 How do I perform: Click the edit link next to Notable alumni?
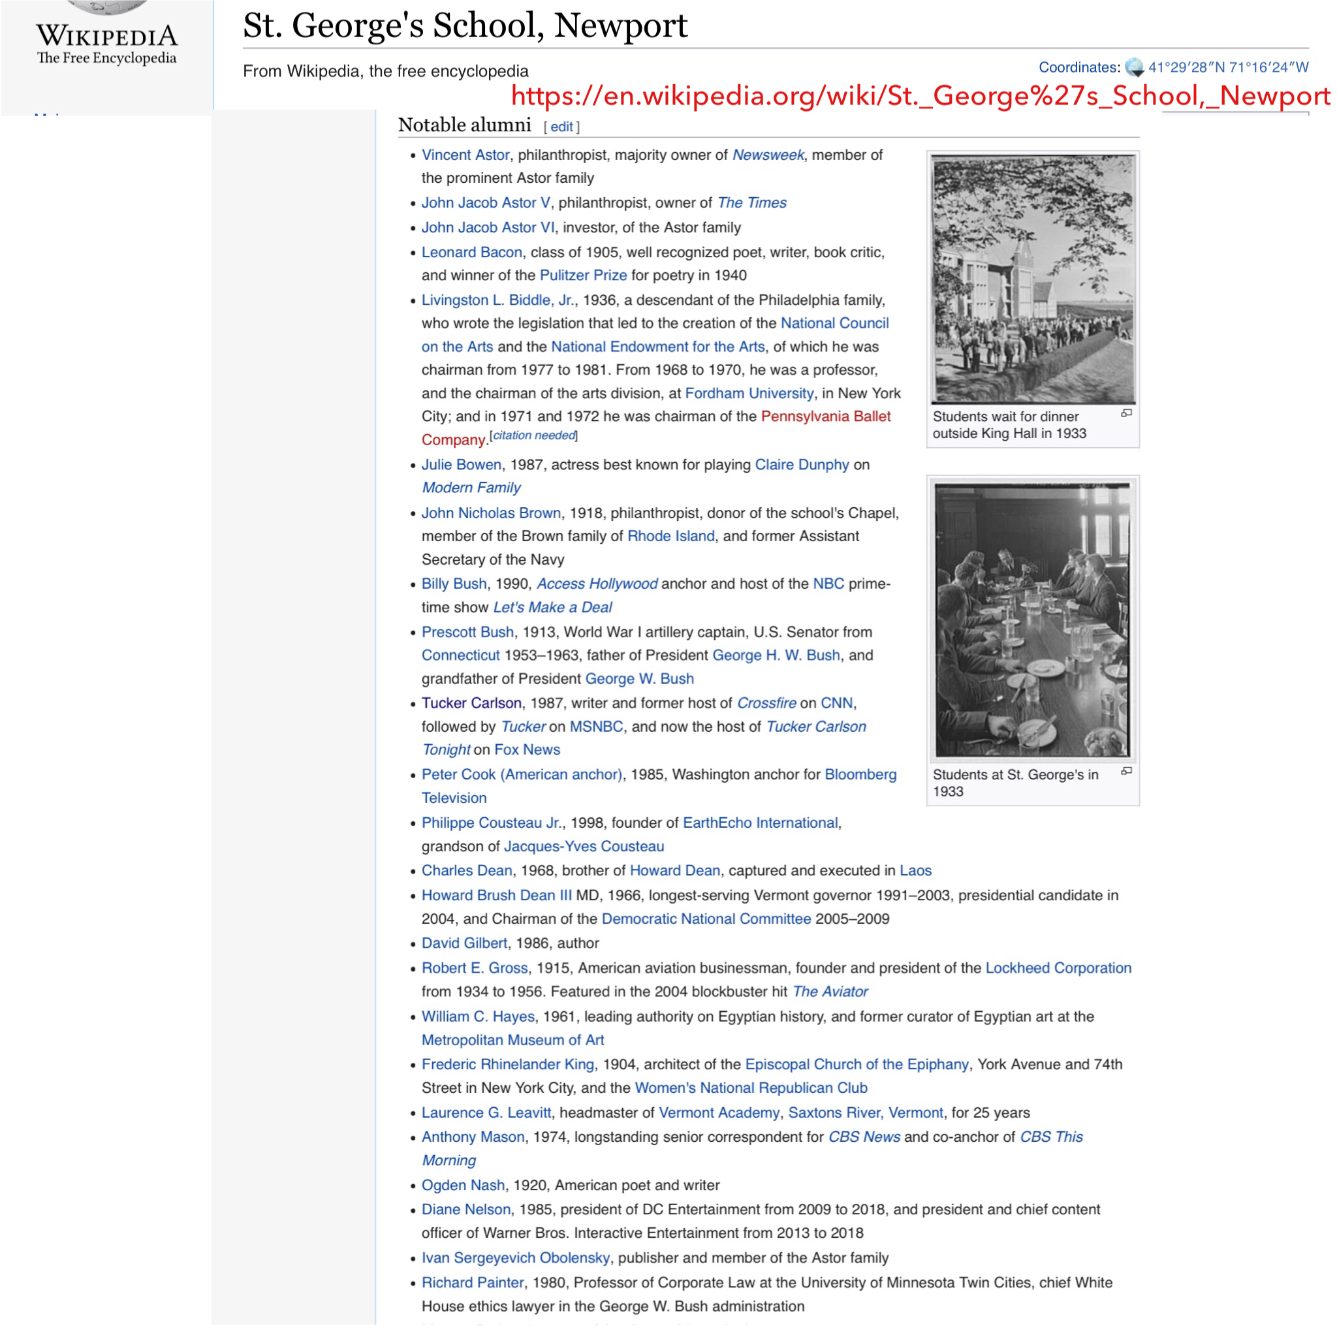[561, 127]
